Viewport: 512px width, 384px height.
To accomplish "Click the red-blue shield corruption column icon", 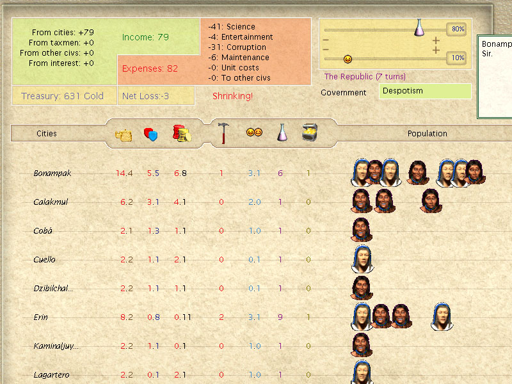I will point(151,134).
